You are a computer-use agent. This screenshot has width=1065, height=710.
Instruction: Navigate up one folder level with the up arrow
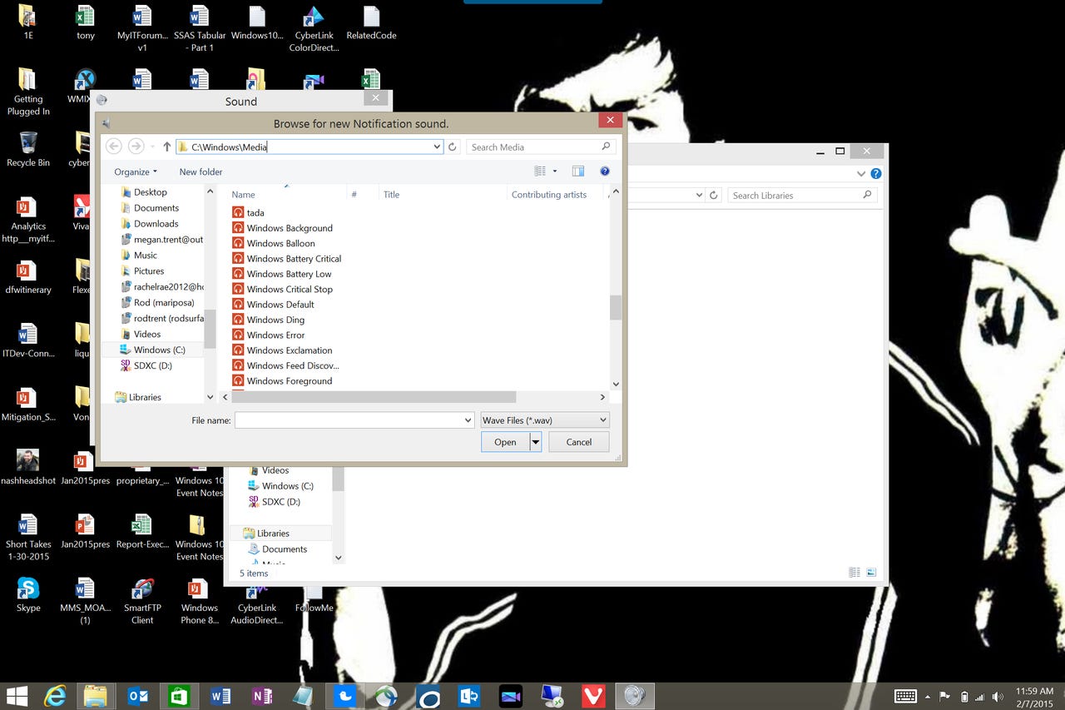click(x=166, y=146)
